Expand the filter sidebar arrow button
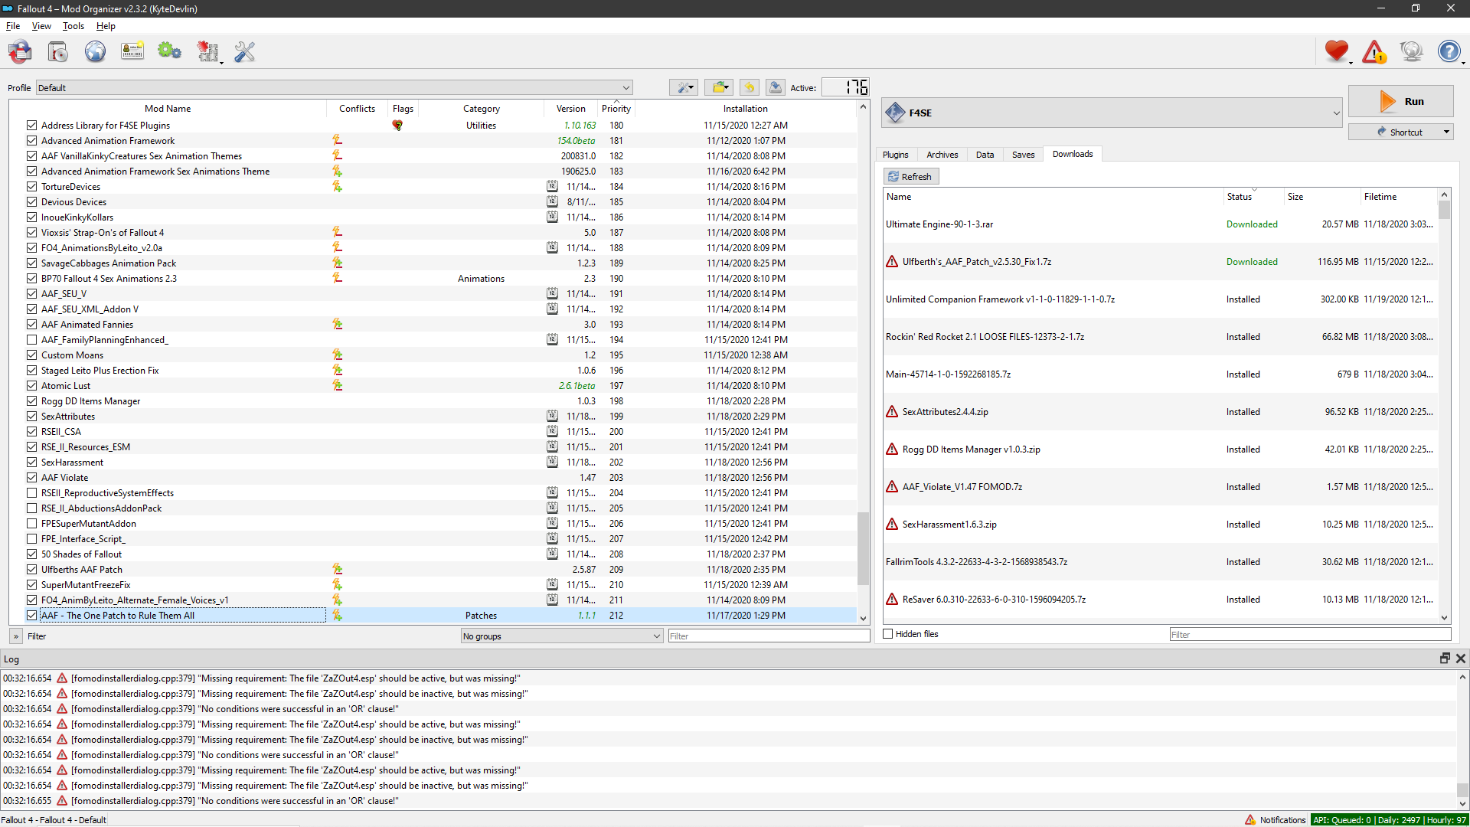Image resolution: width=1470 pixels, height=827 pixels. pos(15,636)
